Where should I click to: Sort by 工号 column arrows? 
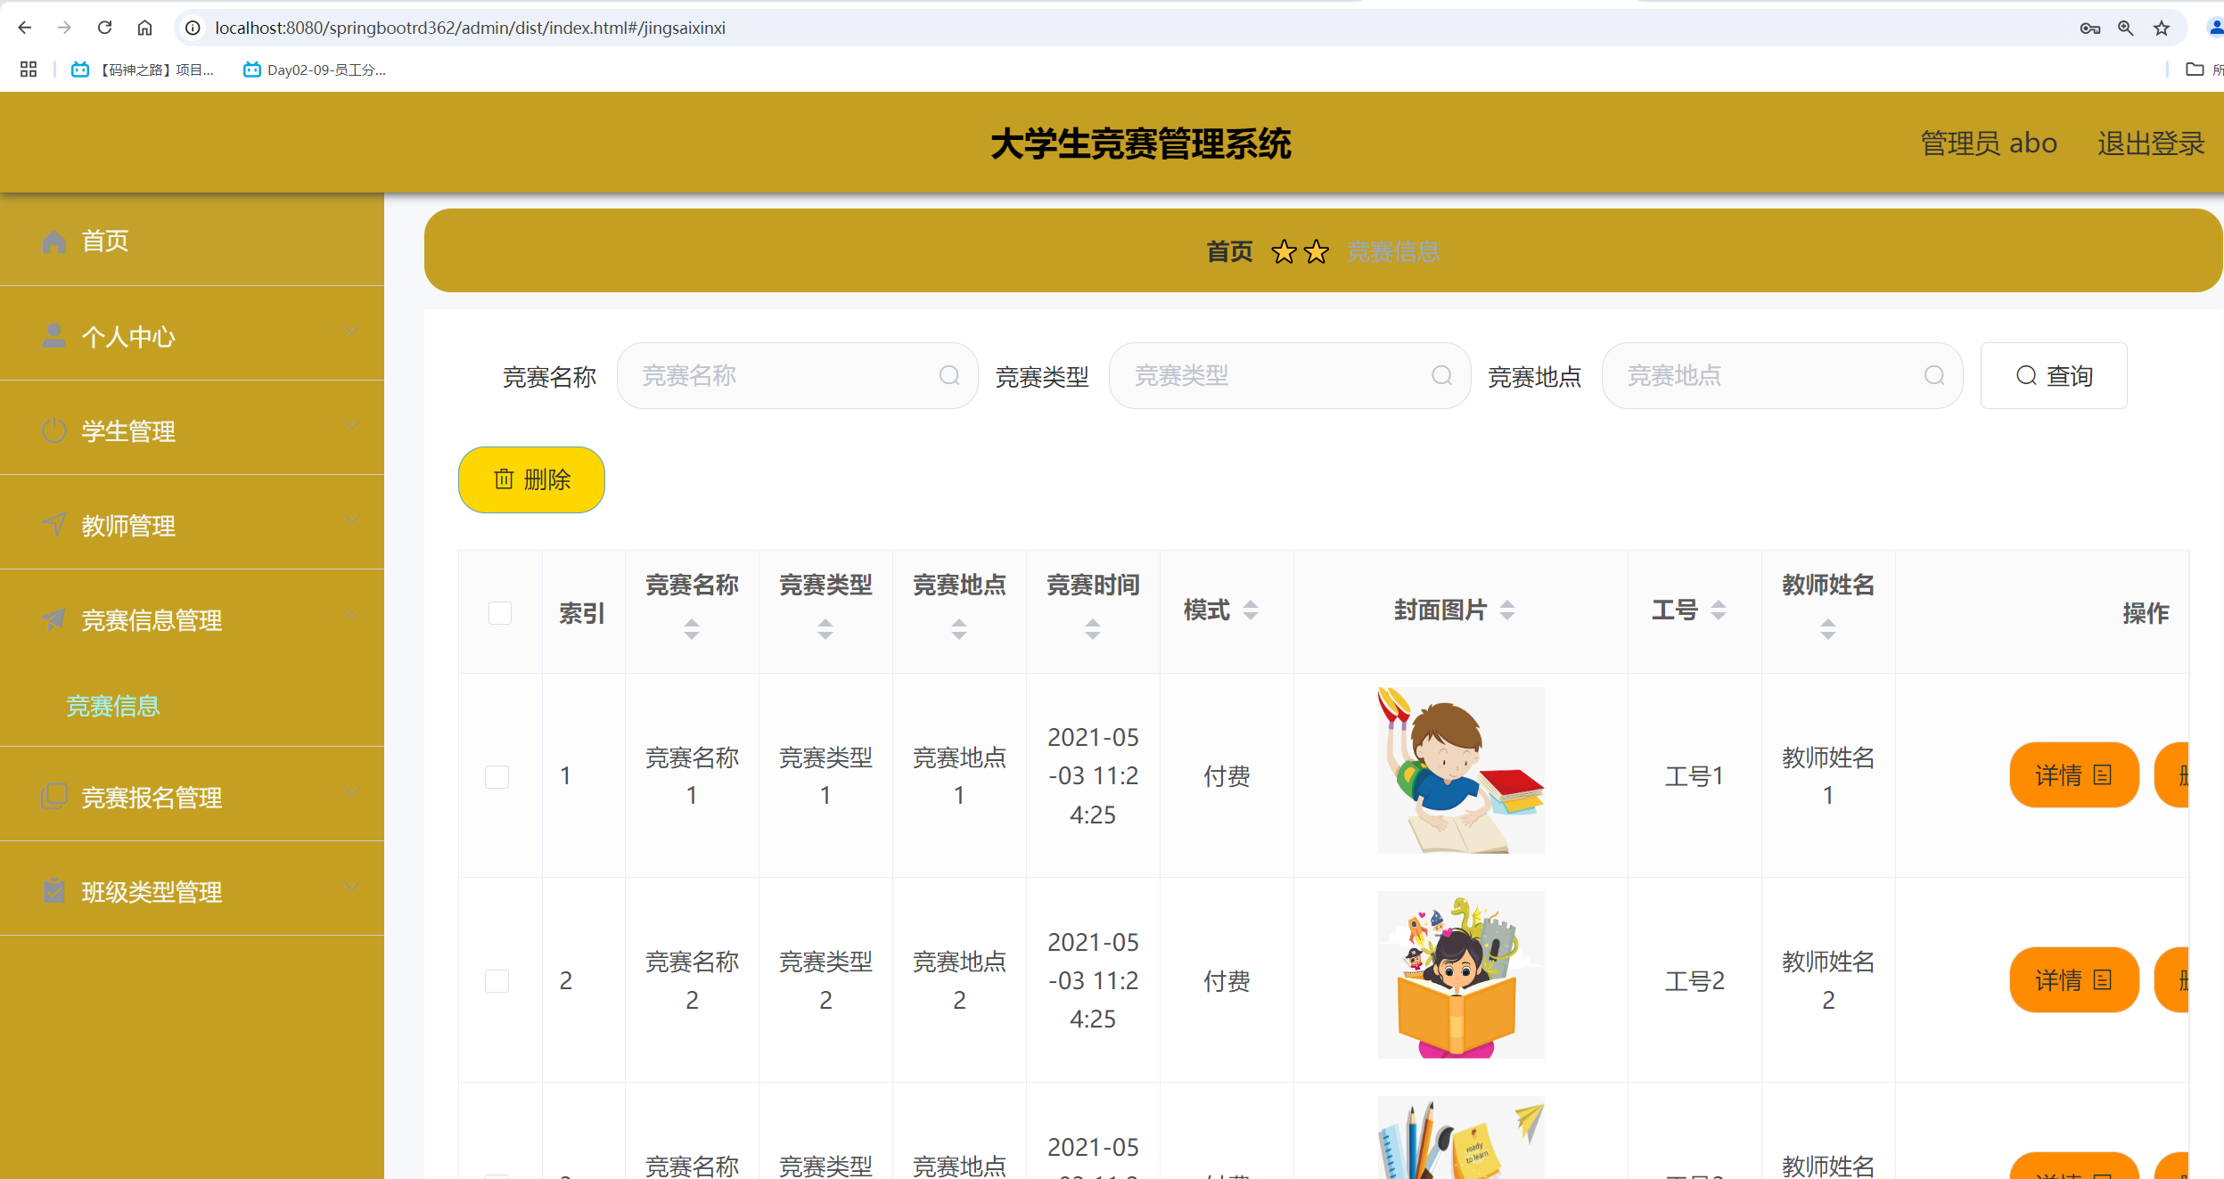click(1719, 610)
